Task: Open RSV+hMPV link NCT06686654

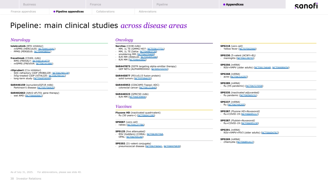Action: point(280,68)
